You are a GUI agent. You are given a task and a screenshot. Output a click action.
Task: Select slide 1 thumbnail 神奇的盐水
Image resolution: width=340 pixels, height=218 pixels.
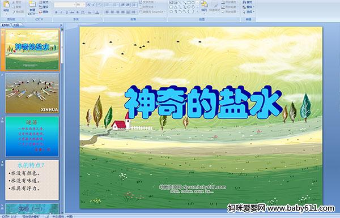32,50
